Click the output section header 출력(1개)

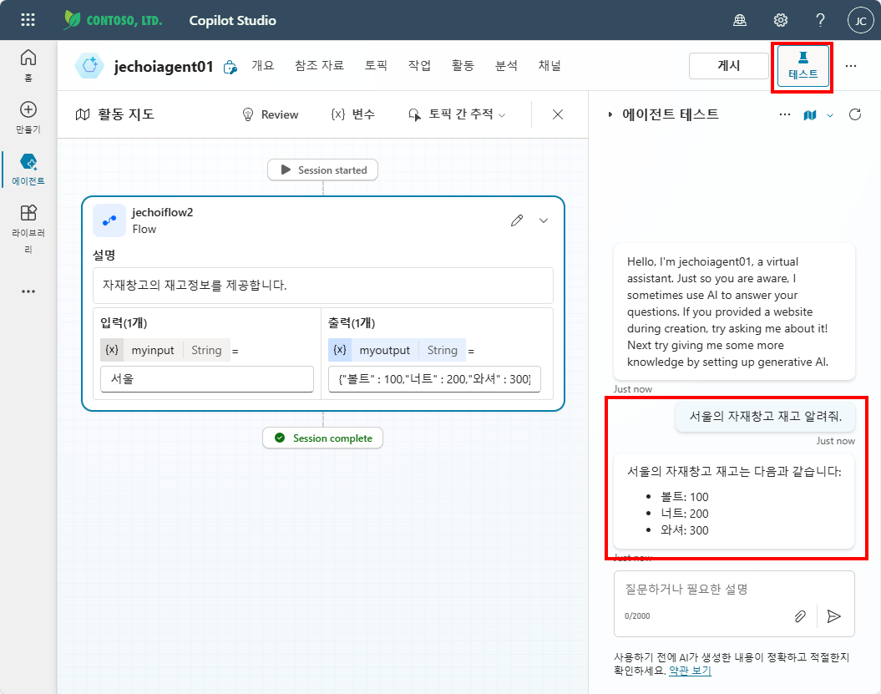[352, 323]
